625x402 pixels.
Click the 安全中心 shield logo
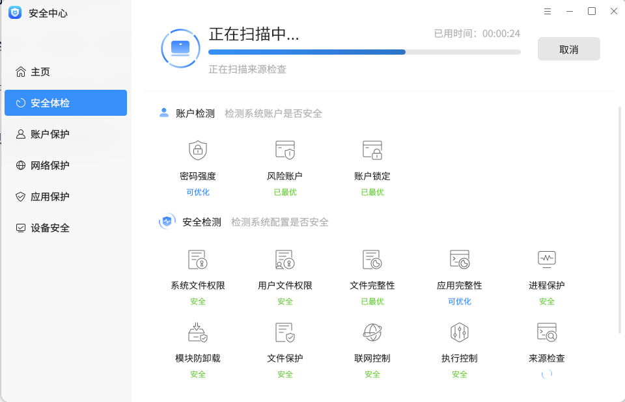[x=15, y=12]
